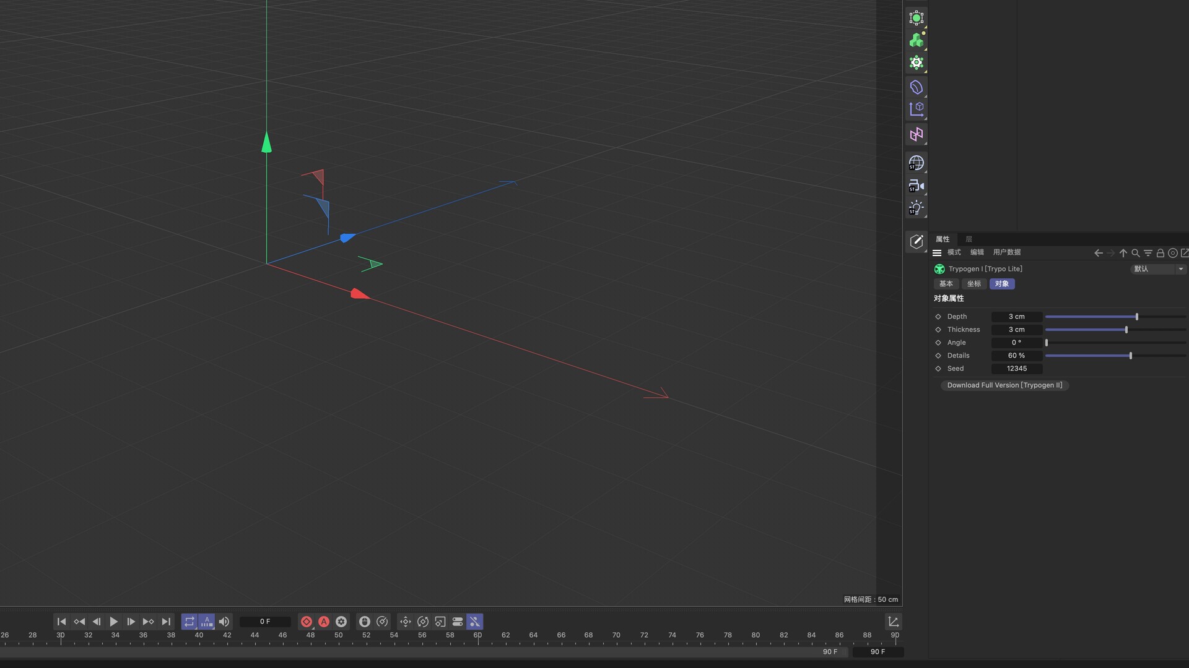Toggle autokeying with the red A button
The width and height of the screenshot is (1189, 668).
point(324,622)
